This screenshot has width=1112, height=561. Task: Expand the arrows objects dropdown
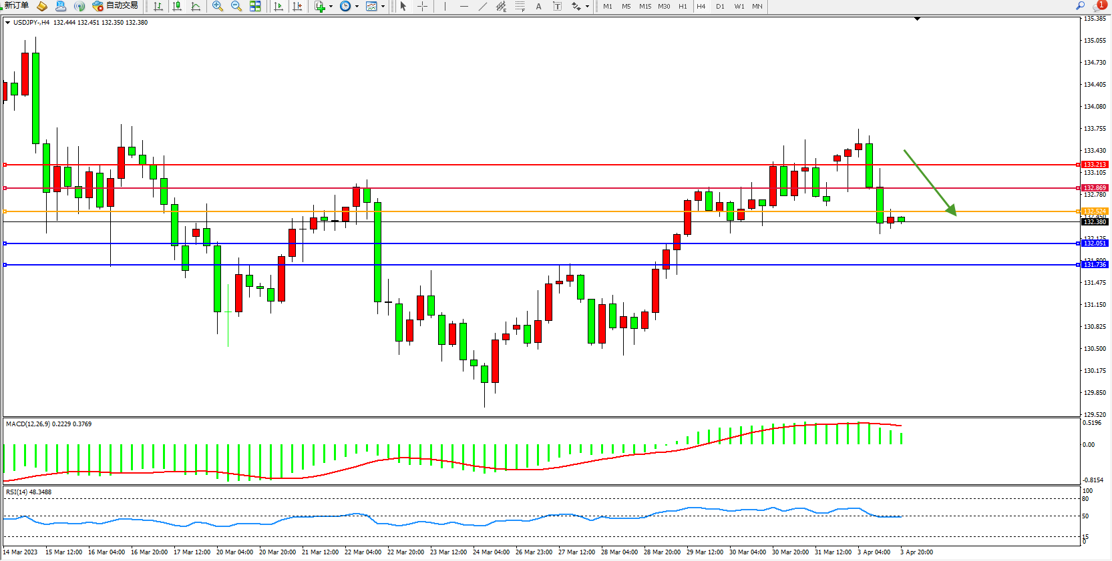pos(587,7)
